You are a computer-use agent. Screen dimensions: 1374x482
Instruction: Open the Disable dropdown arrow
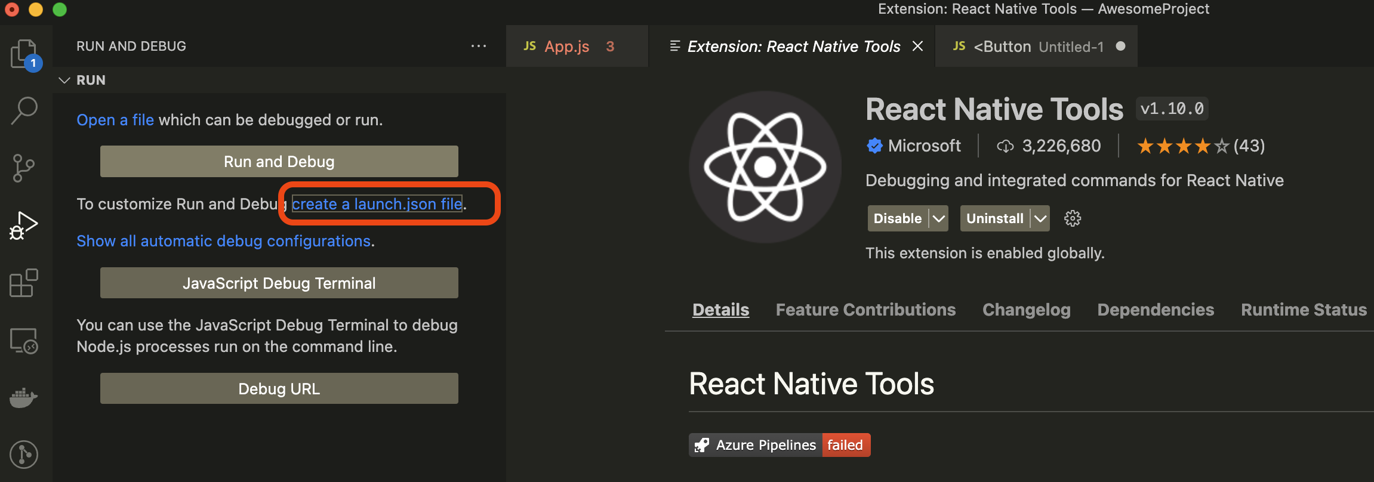pos(939,218)
